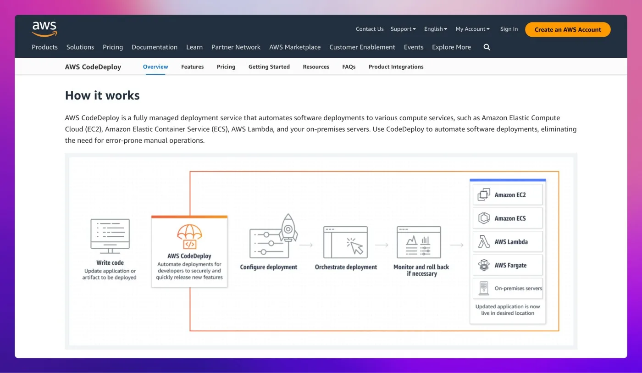Click the AWS CodeDeploy page title
This screenshot has height=373, width=642.
(93, 67)
